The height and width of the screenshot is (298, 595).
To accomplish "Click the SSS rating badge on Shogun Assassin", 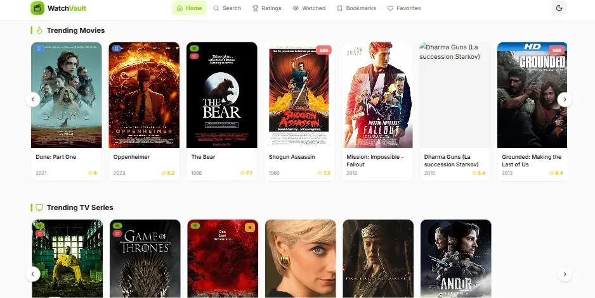I will click(324, 50).
